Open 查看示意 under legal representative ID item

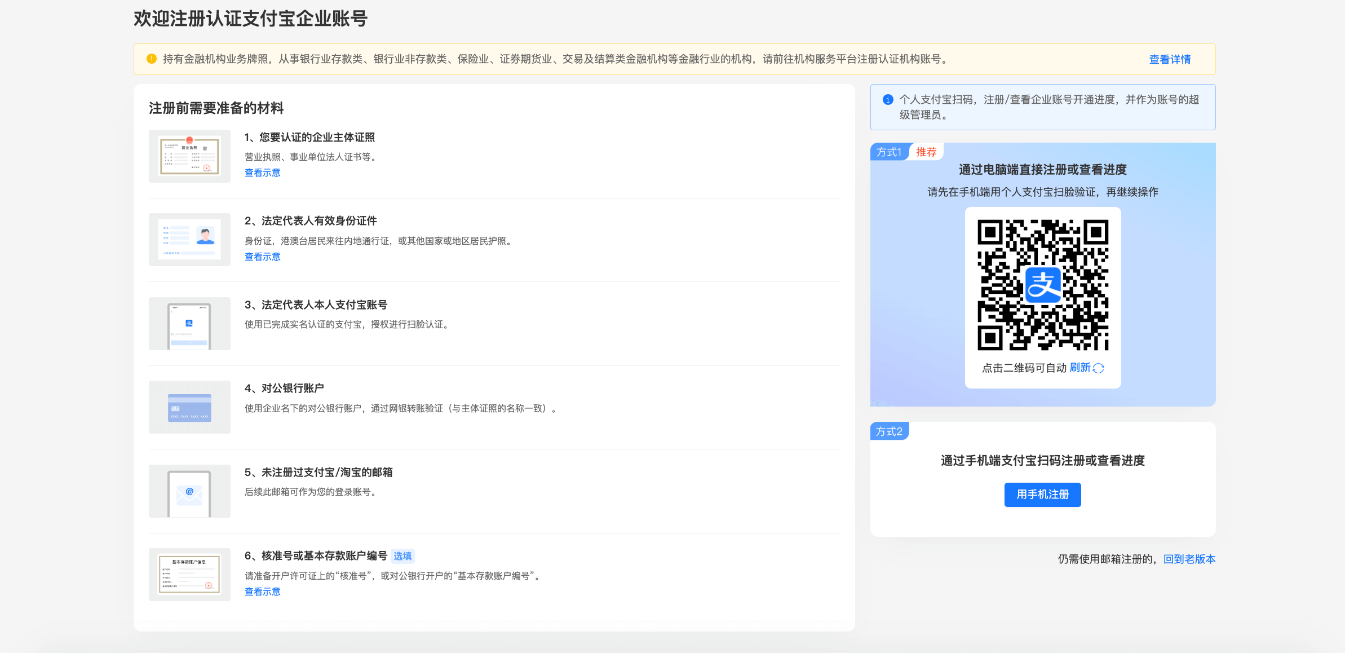262,257
